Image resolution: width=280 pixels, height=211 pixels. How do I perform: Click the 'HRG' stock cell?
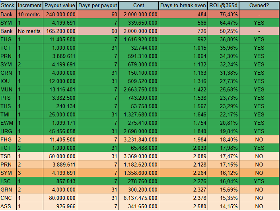(x=8, y=131)
